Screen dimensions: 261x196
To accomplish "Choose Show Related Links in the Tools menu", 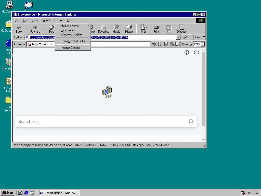I will click(x=73, y=41).
